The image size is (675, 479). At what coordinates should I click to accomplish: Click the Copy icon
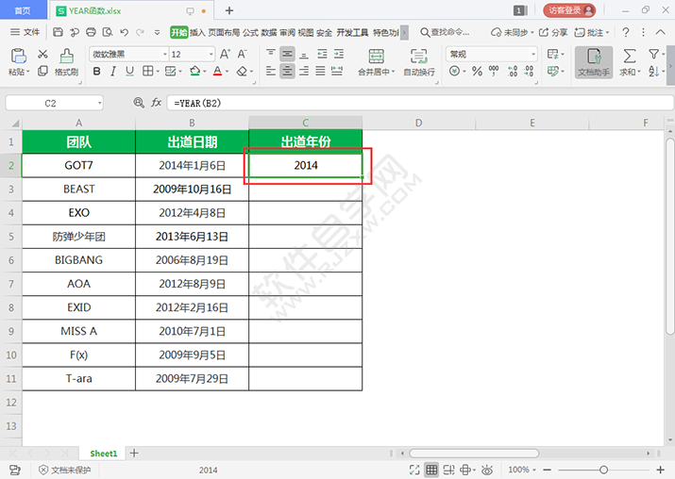(x=42, y=71)
